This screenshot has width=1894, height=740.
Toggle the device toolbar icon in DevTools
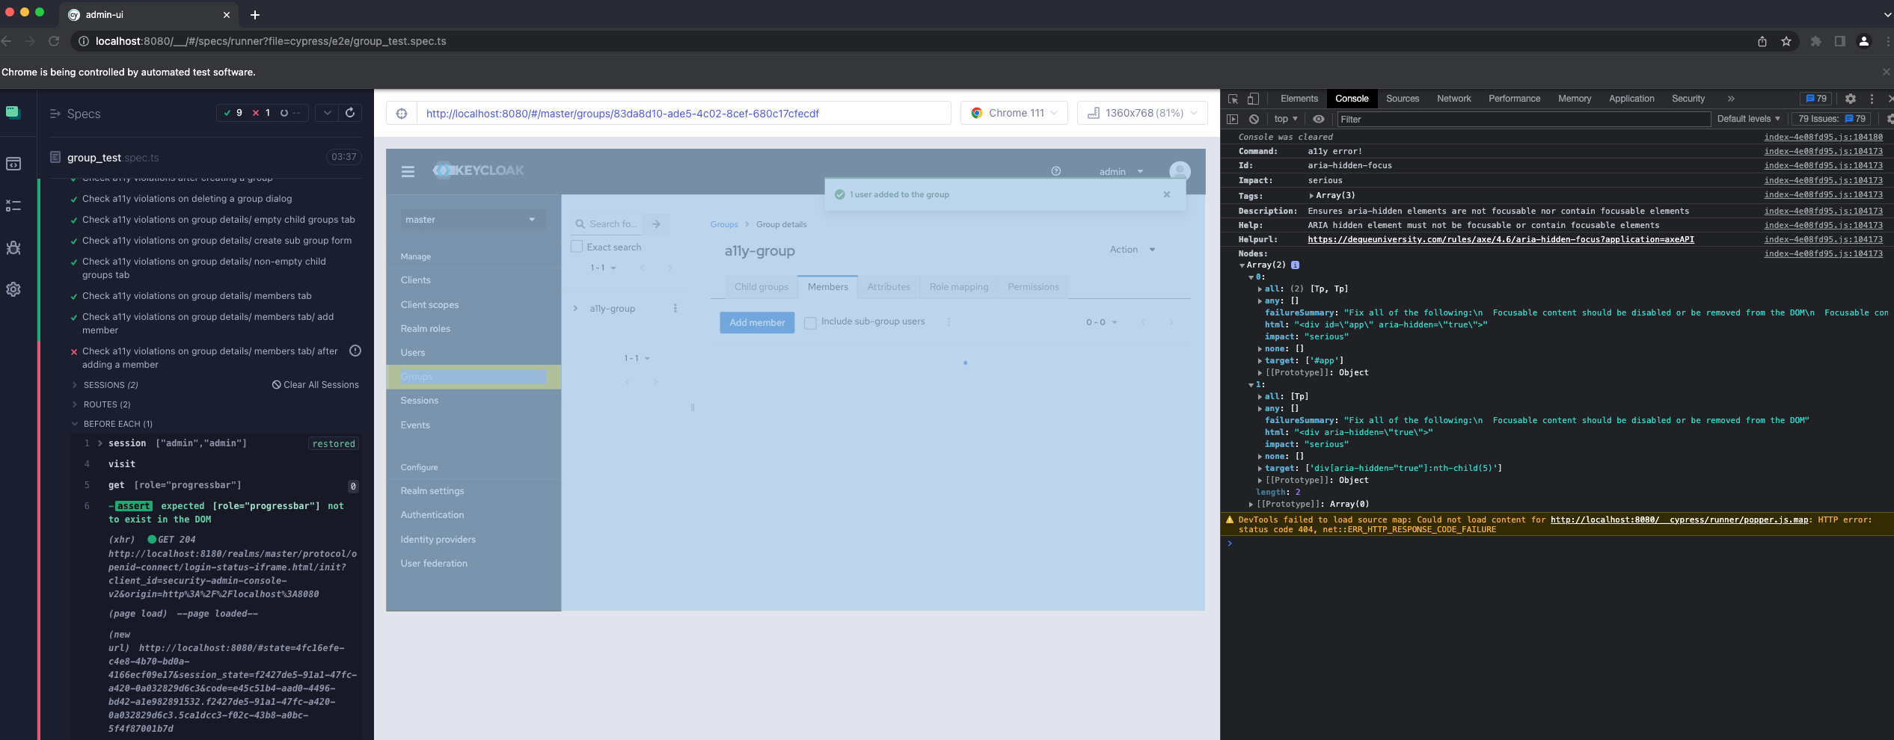tap(1253, 98)
